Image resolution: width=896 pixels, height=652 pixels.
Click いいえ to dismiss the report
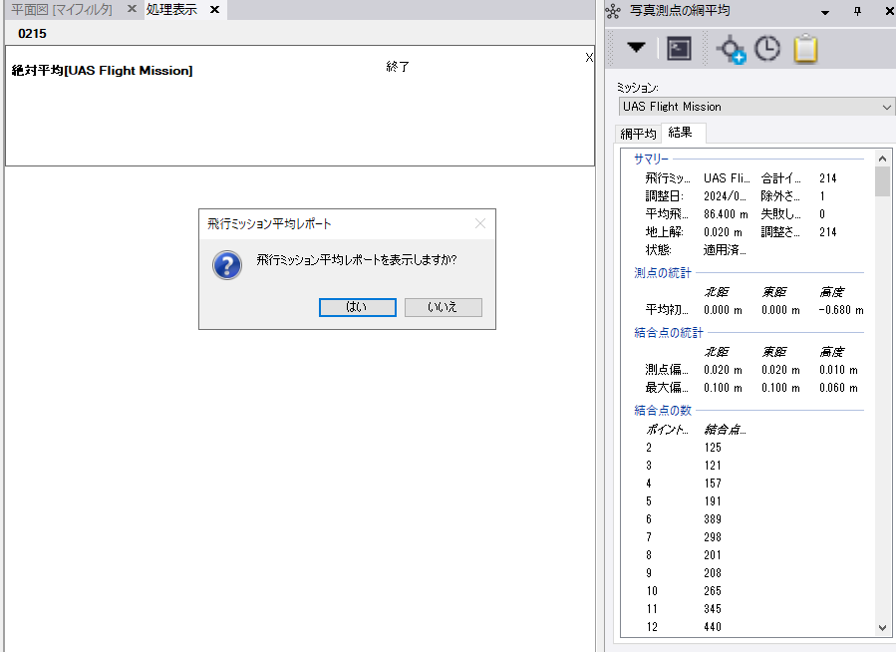pyautogui.click(x=443, y=307)
